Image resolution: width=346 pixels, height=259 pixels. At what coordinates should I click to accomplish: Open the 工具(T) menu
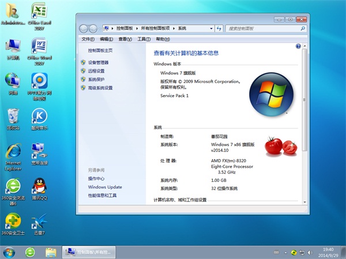point(144,39)
